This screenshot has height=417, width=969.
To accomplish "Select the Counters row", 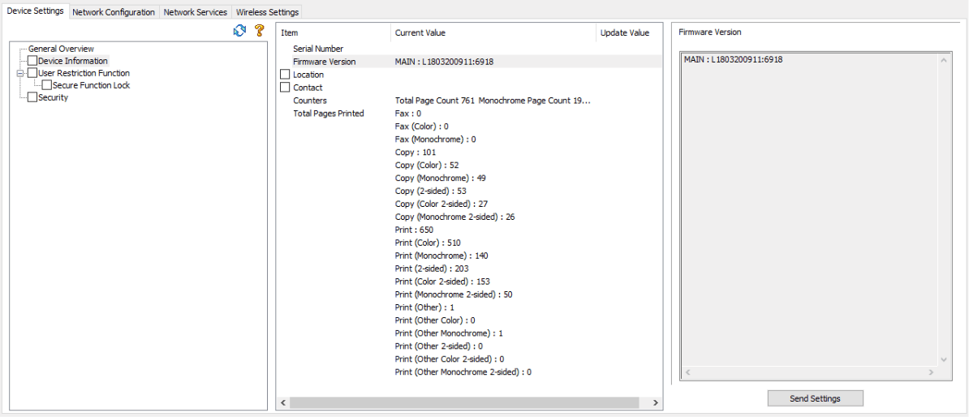I will [x=470, y=100].
